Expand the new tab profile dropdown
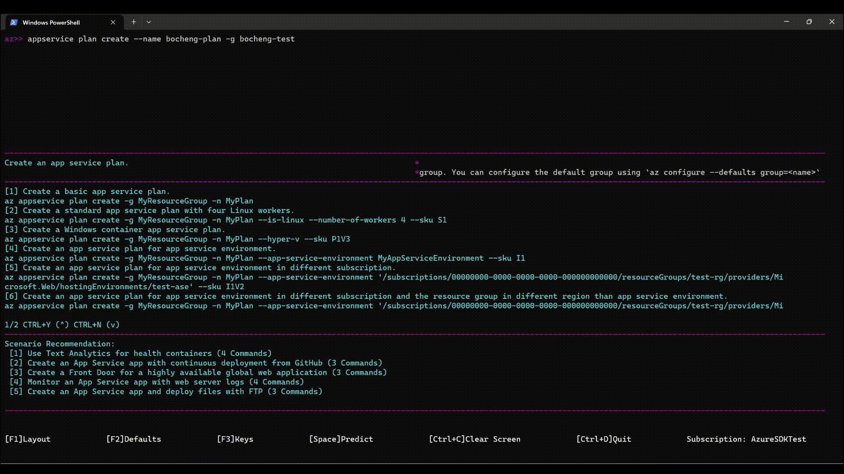 [x=149, y=22]
